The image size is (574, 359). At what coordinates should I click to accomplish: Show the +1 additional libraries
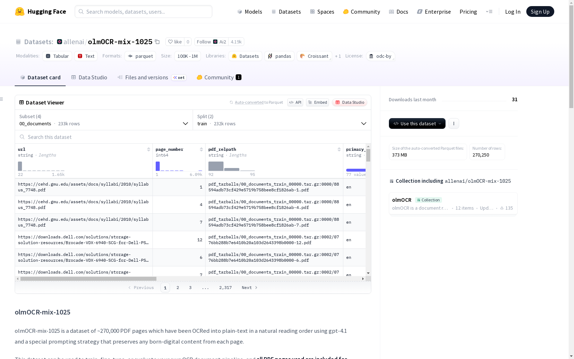[338, 56]
